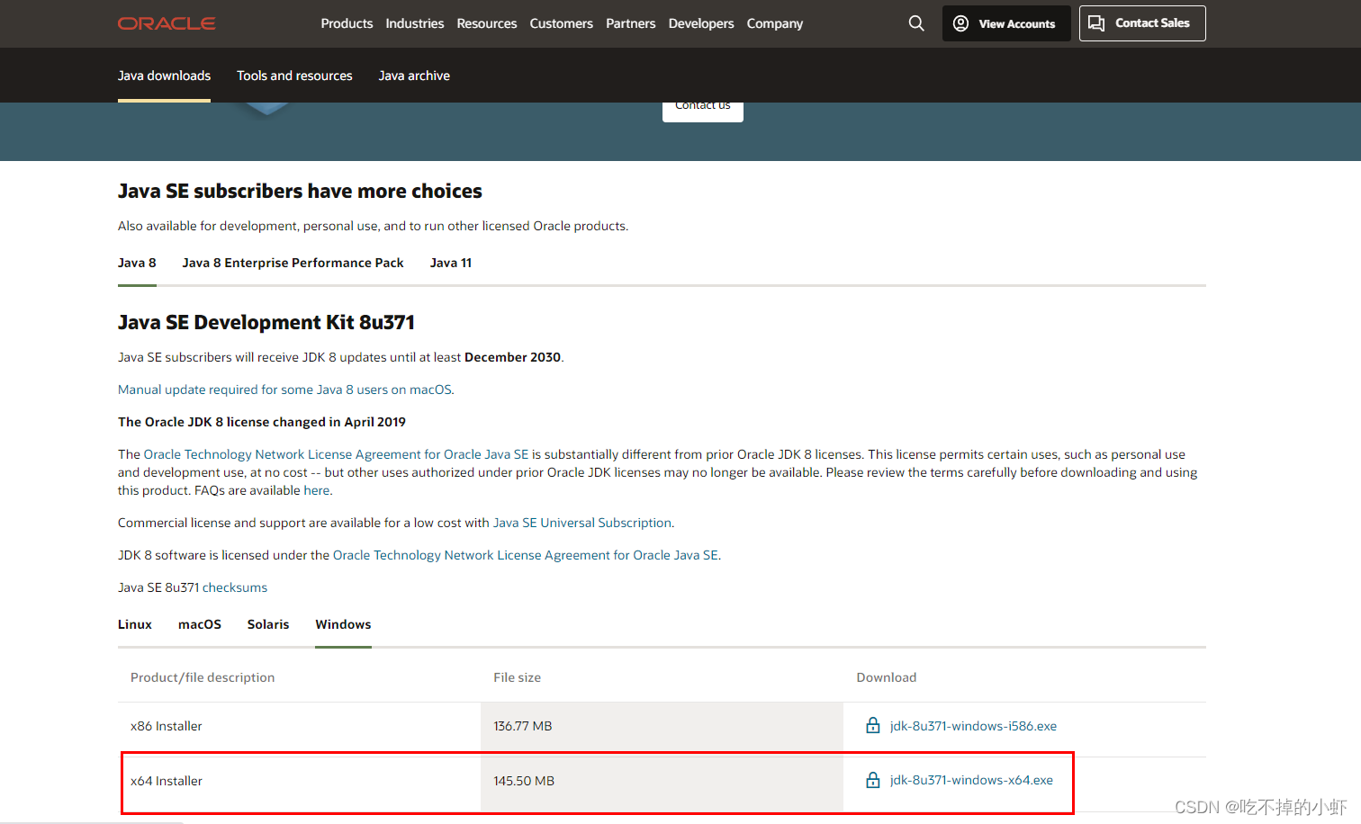The image size is (1361, 824).
Task: Click the Product/file description header
Action: coord(203,677)
